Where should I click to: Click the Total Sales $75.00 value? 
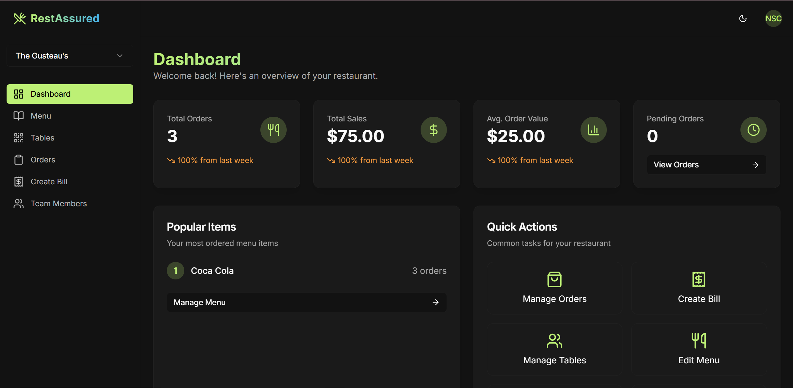point(356,136)
